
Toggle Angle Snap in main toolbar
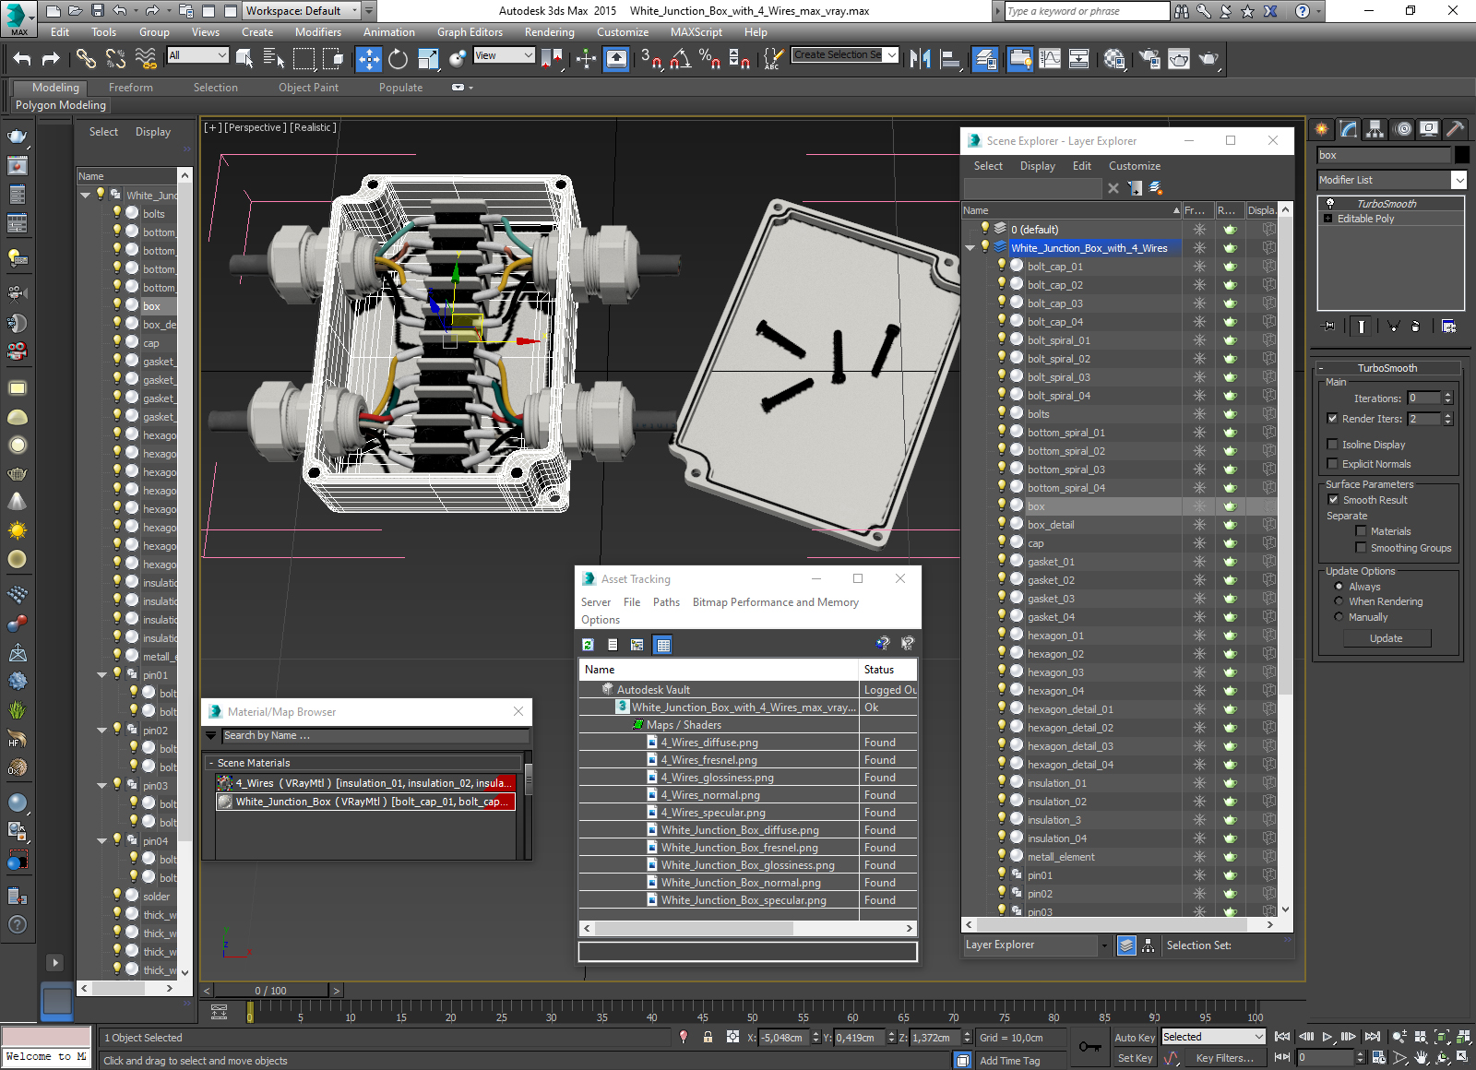coord(681,59)
